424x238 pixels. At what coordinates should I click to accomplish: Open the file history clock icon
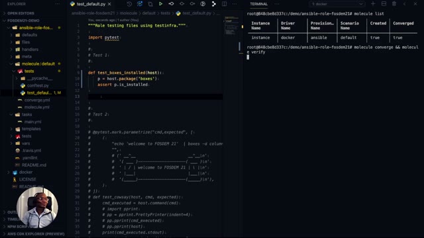point(129,4)
